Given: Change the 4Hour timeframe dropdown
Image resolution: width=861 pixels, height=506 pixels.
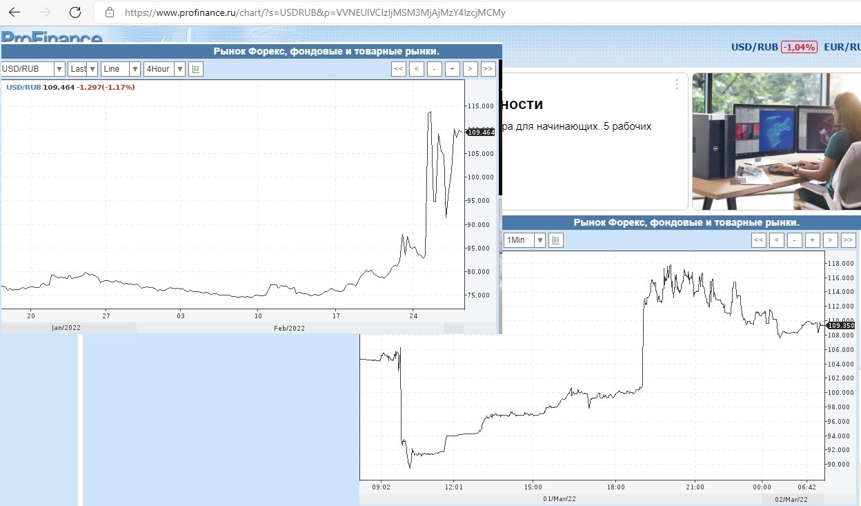Looking at the screenshot, I should pos(164,68).
